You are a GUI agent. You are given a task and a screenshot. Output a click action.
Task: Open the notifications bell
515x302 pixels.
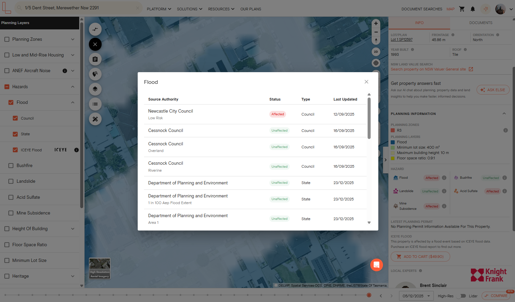pos(473,9)
